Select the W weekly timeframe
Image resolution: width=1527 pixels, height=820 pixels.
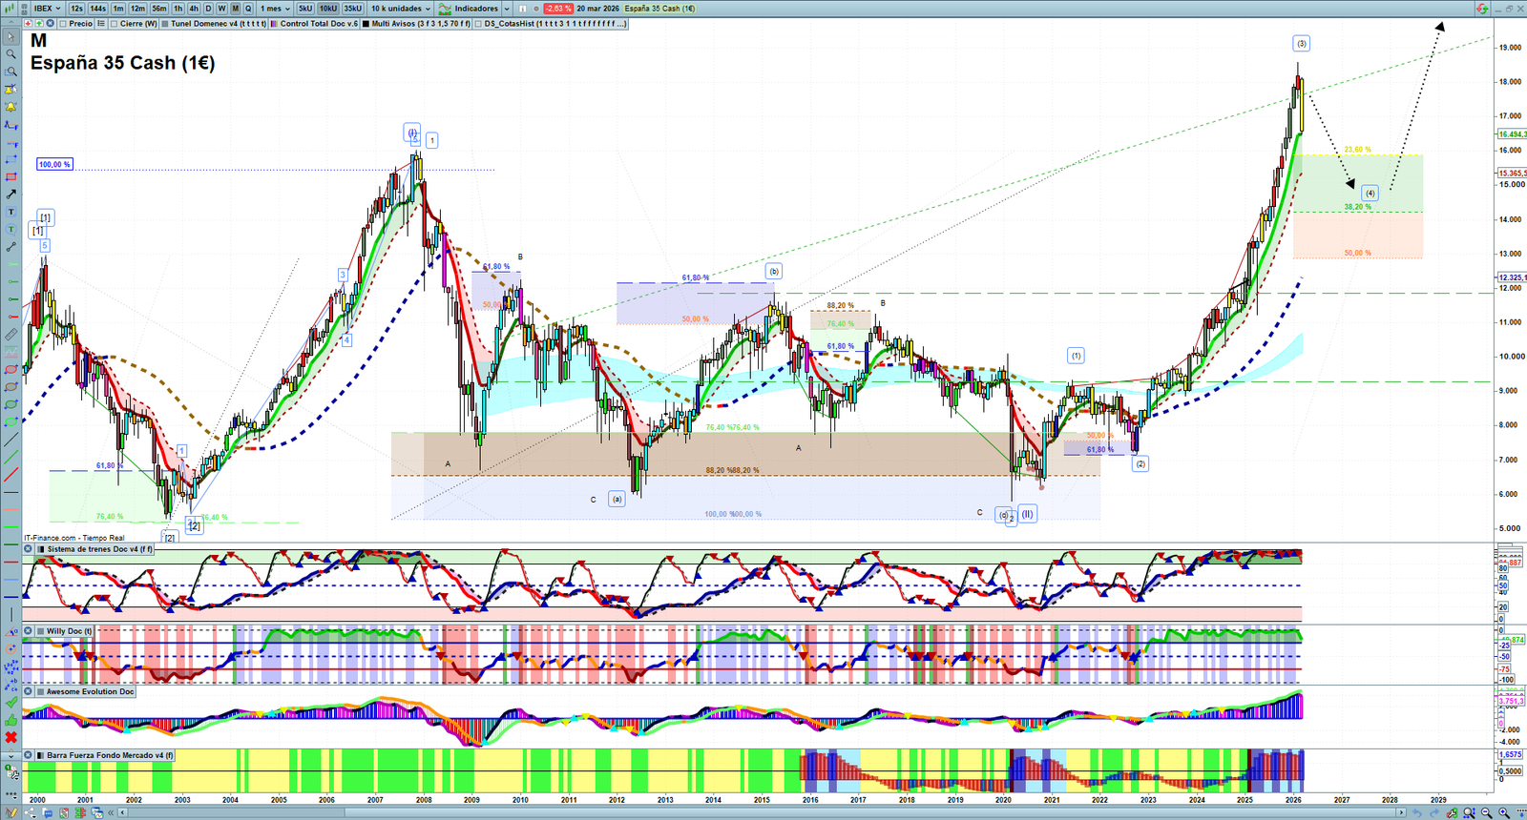[x=221, y=9]
